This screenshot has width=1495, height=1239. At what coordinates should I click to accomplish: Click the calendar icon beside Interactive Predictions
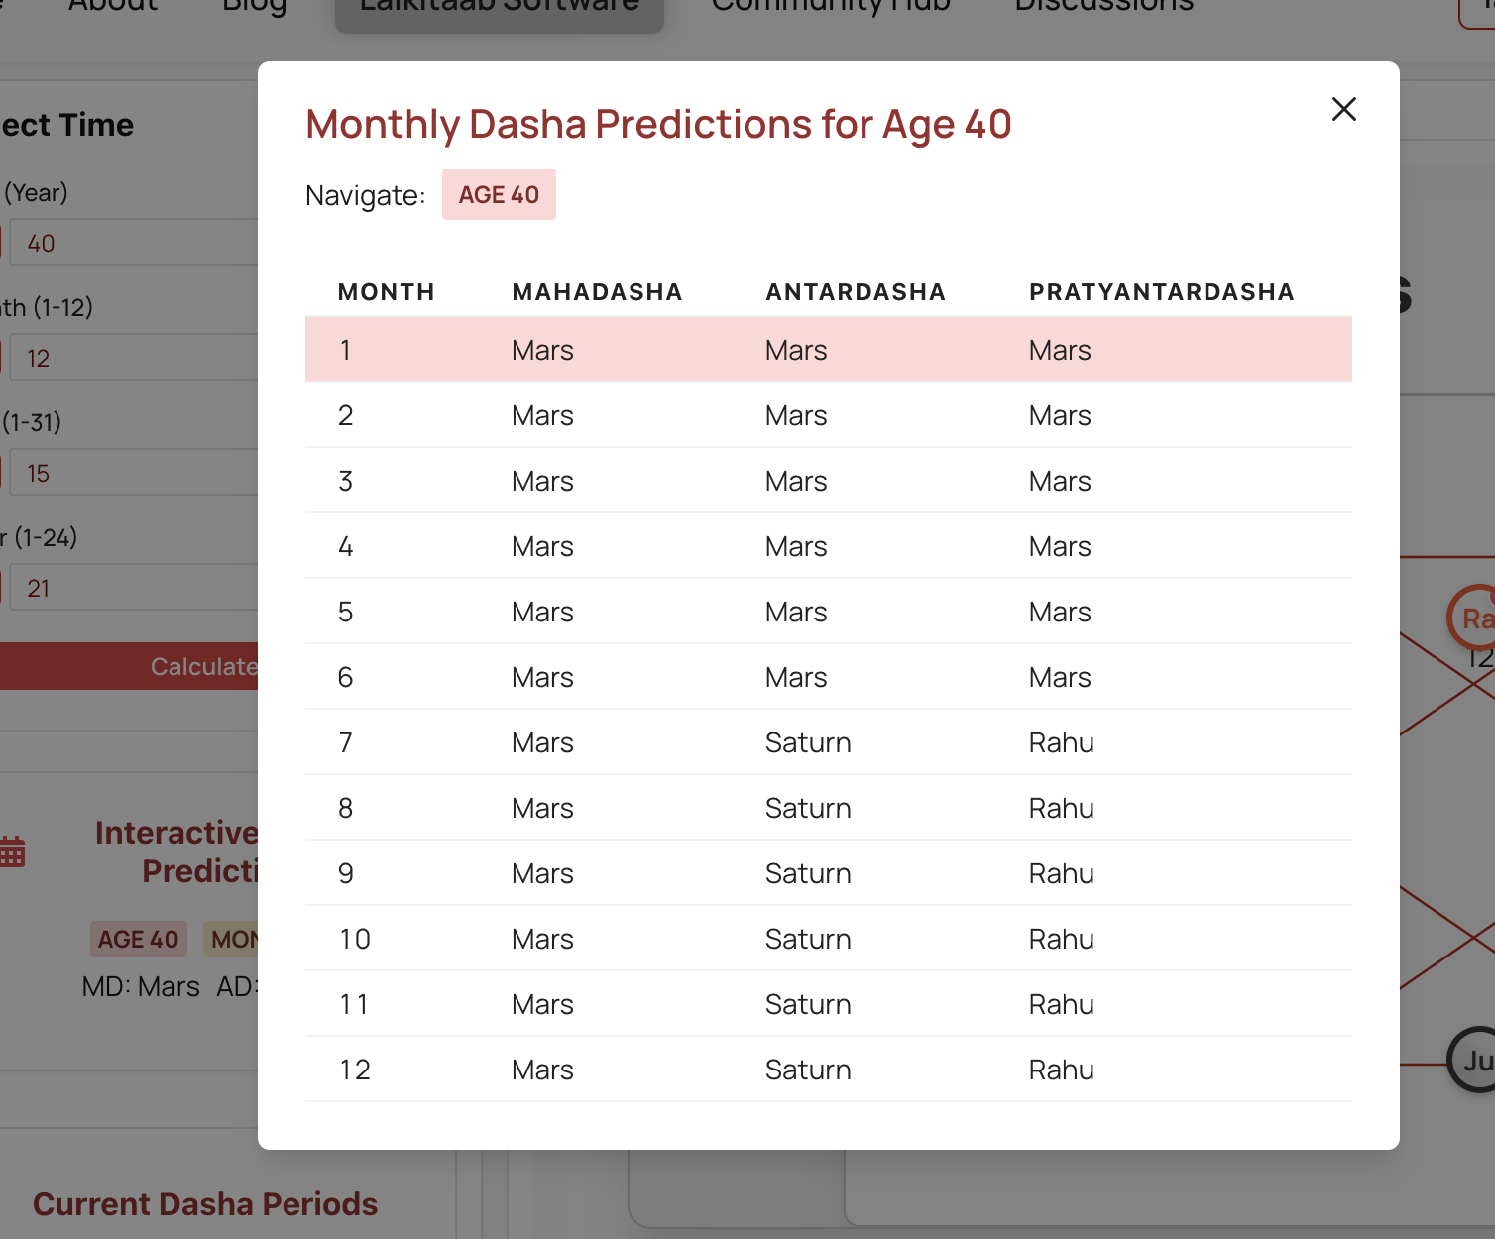coord(12,851)
